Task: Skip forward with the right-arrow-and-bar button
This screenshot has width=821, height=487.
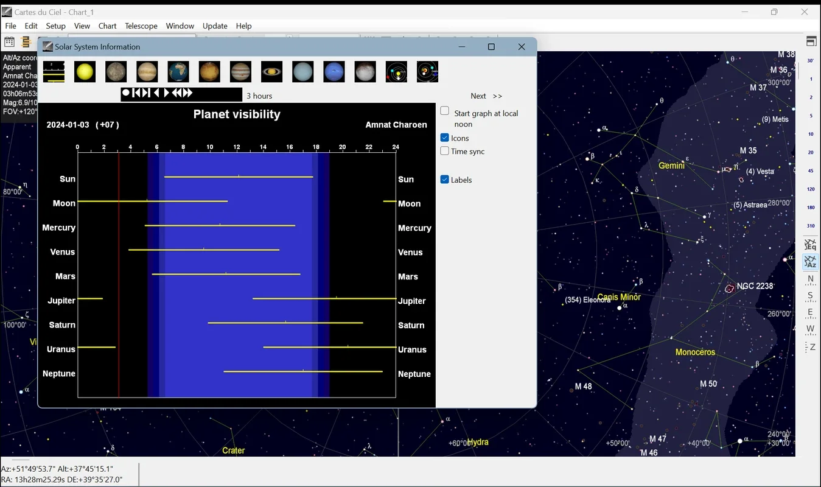Action: 146,93
